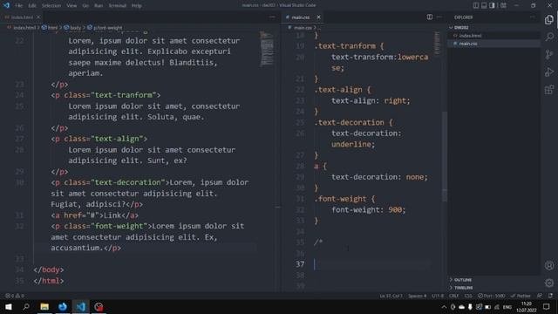Image resolution: width=558 pixels, height=314 pixels.
Task: Click the red circular app on taskbar
Action: [x=99, y=306]
